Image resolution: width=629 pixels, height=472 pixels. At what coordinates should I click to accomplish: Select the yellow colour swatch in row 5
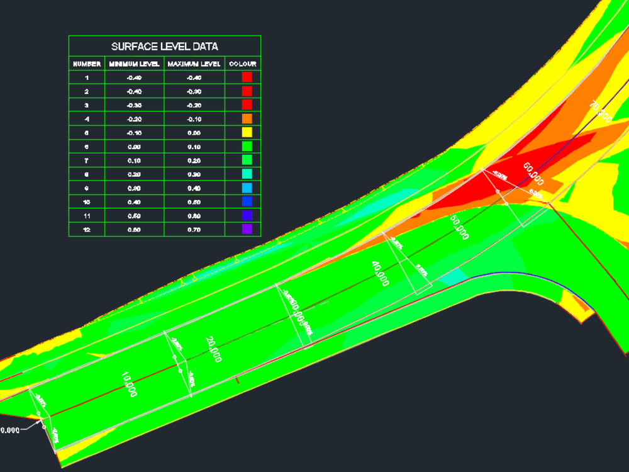click(248, 132)
